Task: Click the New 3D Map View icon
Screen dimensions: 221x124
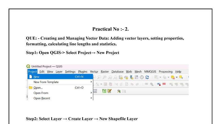Action: point(126,77)
